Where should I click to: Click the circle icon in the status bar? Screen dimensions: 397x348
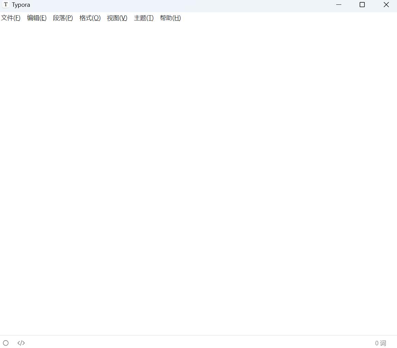pos(6,343)
